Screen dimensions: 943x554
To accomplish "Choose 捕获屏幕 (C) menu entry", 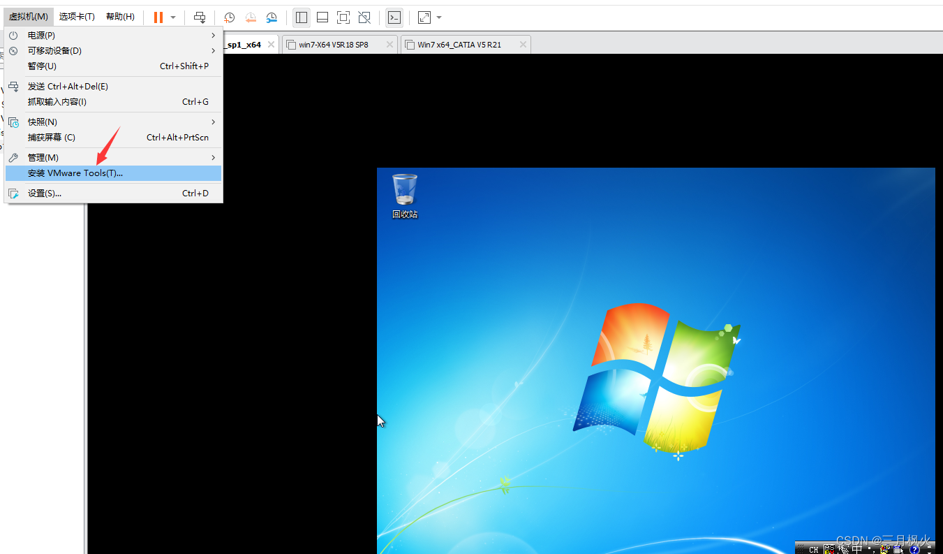I will point(113,137).
